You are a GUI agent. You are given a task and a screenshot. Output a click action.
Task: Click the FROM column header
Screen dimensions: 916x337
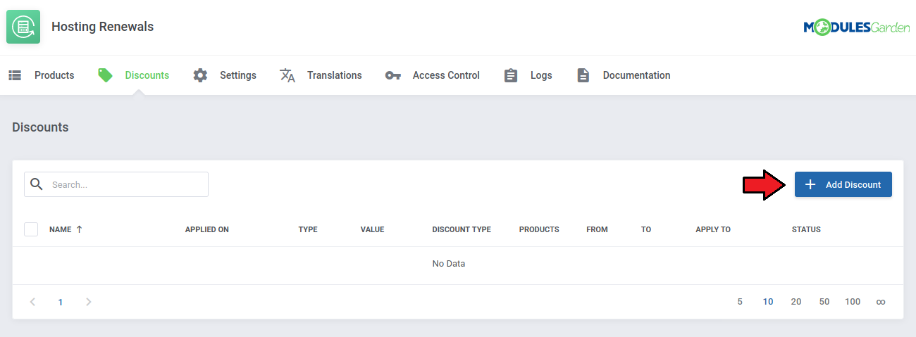point(597,229)
